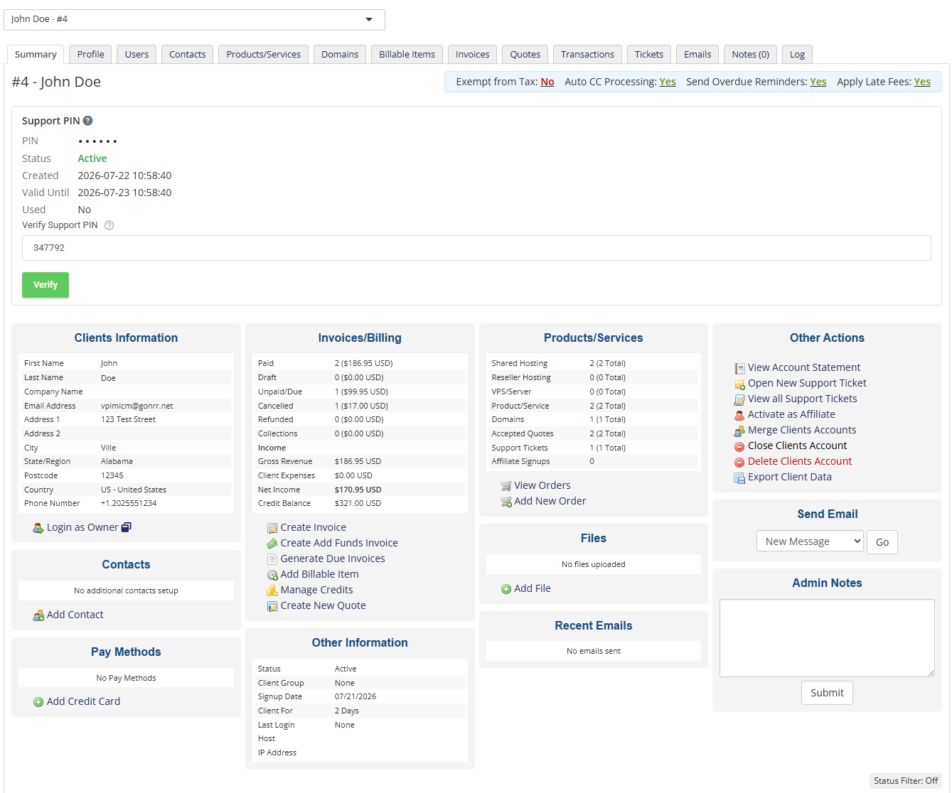
Task: Switch to the Transactions tab
Action: [587, 54]
